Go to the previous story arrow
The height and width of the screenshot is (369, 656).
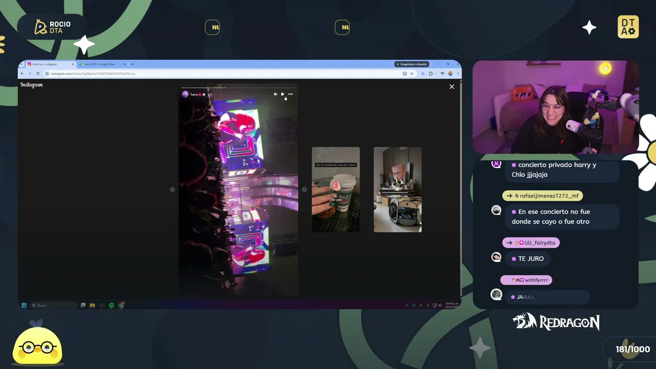[x=172, y=190]
